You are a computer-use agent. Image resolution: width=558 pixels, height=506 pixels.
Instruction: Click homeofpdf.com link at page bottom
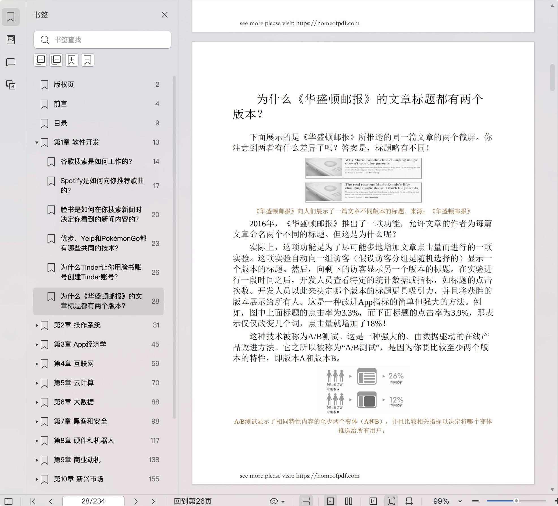(328, 475)
